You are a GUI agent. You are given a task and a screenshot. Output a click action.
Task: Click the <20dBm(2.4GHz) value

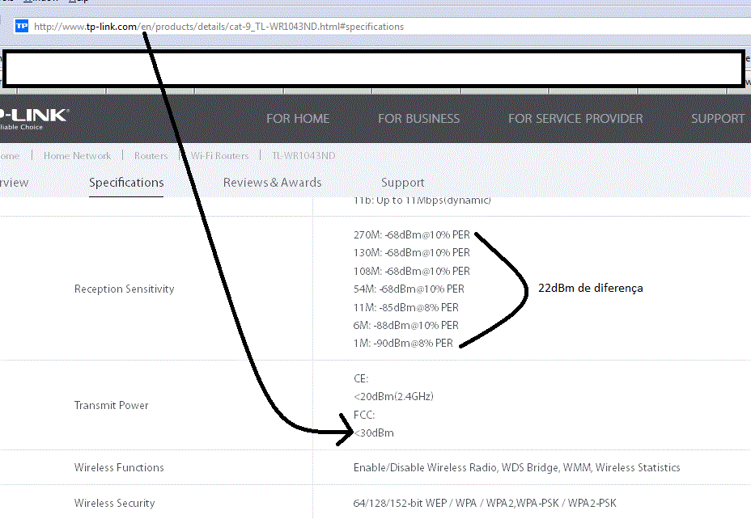tap(393, 397)
